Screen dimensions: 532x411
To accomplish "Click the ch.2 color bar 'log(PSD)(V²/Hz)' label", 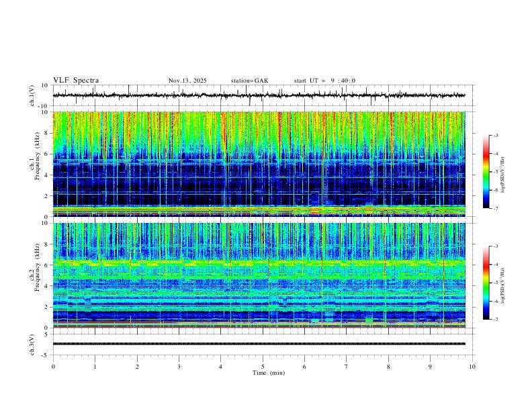I will pyautogui.click(x=502, y=286).
